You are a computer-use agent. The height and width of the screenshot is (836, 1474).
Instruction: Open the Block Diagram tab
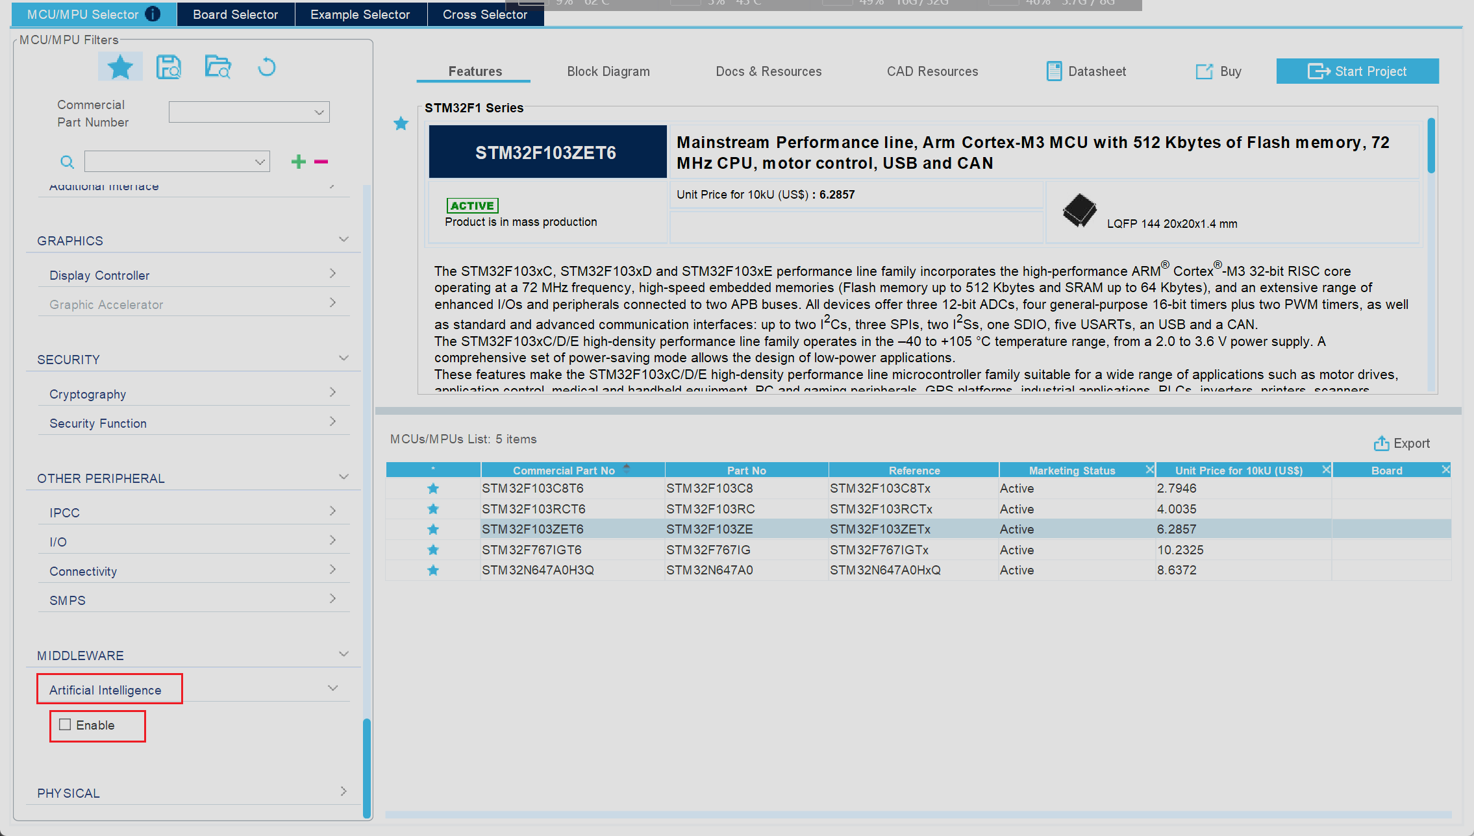point(608,71)
